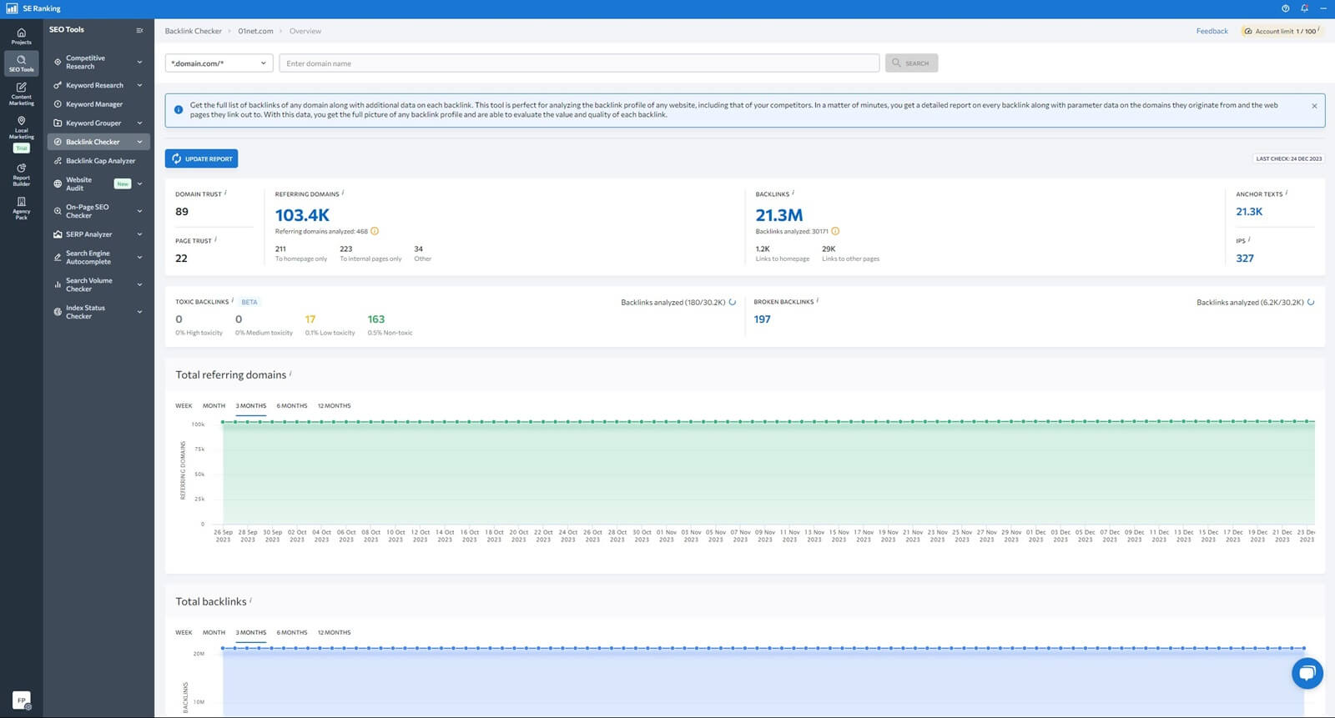Expand Search Volume Checker menu
Image resolution: width=1335 pixels, height=718 pixels.
point(139,284)
